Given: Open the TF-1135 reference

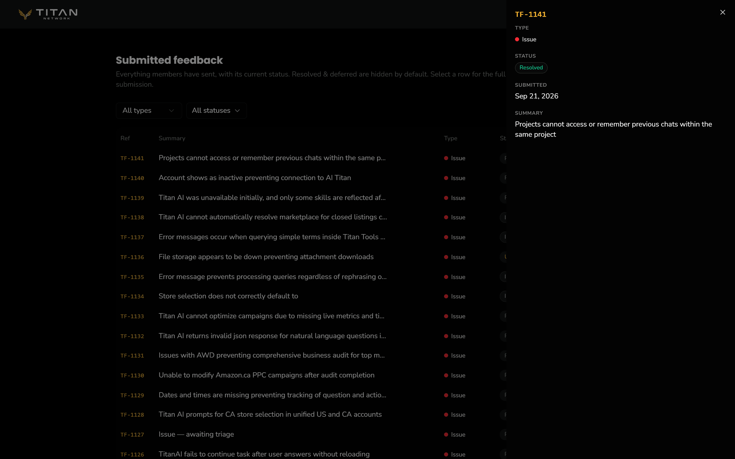Looking at the screenshot, I should (132, 277).
